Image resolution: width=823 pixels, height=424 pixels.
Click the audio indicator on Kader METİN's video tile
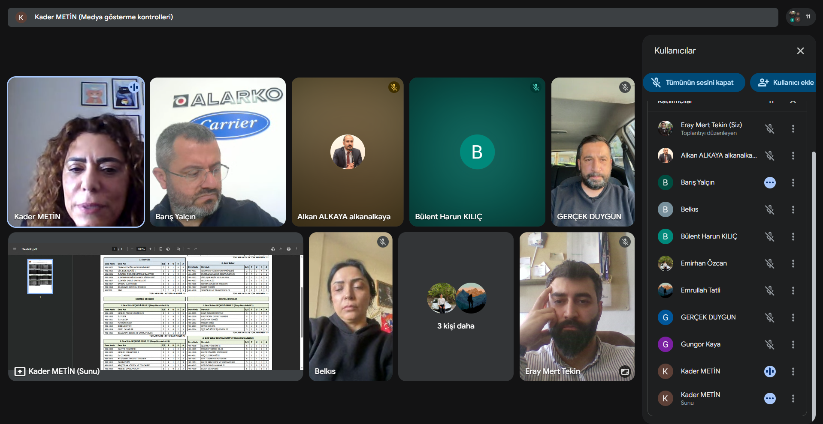coord(134,87)
